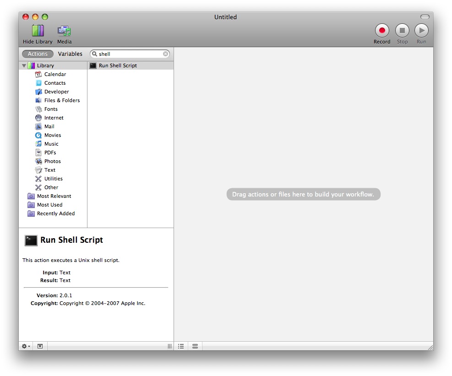
Task: Close the window with the red button
Action: (26, 17)
